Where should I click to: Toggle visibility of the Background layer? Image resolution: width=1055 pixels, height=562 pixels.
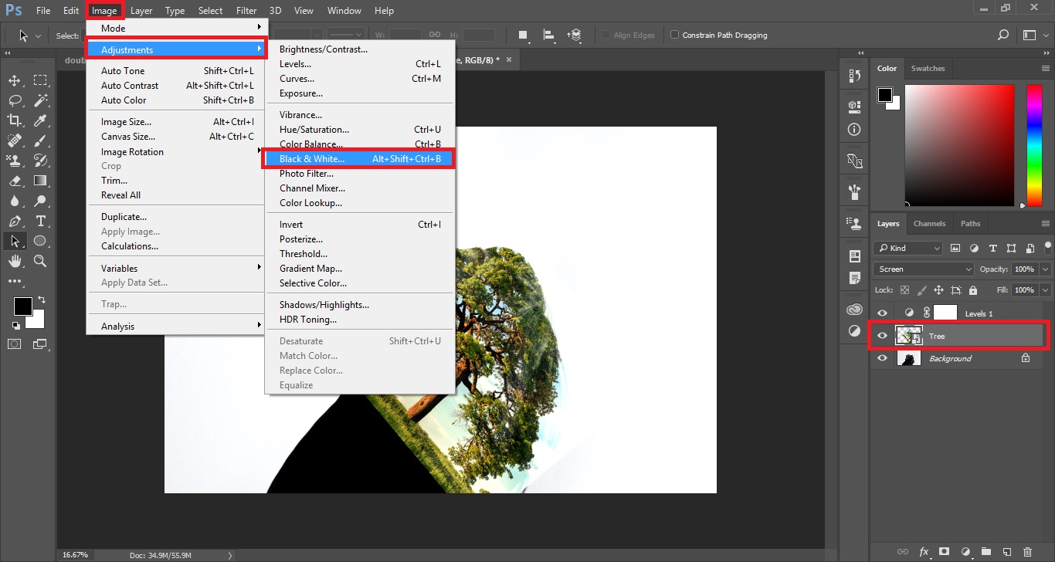tap(882, 357)
